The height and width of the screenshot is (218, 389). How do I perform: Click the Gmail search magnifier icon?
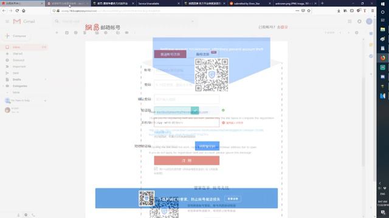[x=57, y=21]
